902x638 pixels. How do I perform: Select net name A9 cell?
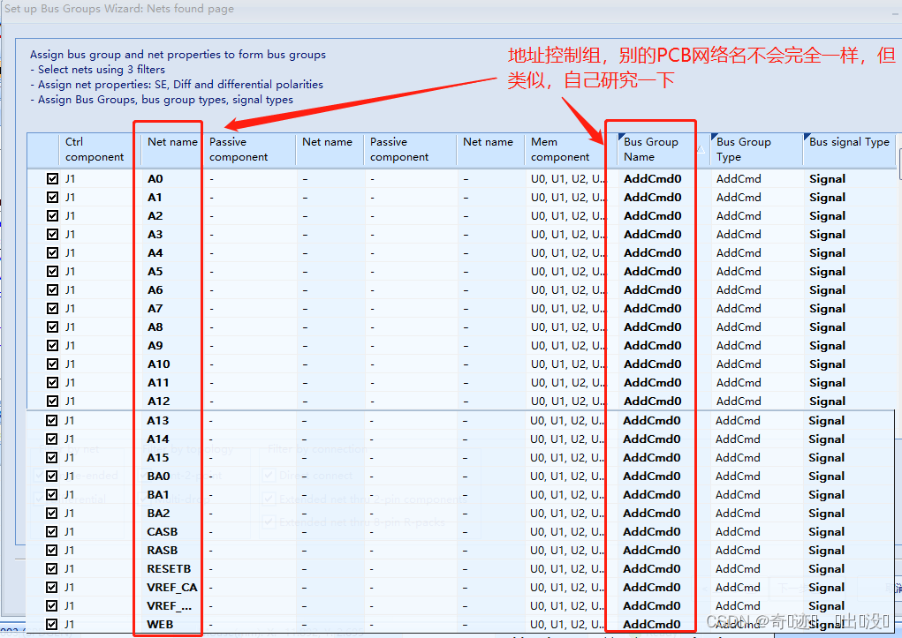pos(155,345)
